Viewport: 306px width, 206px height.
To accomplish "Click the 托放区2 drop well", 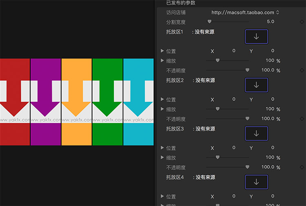I will 257,85.
